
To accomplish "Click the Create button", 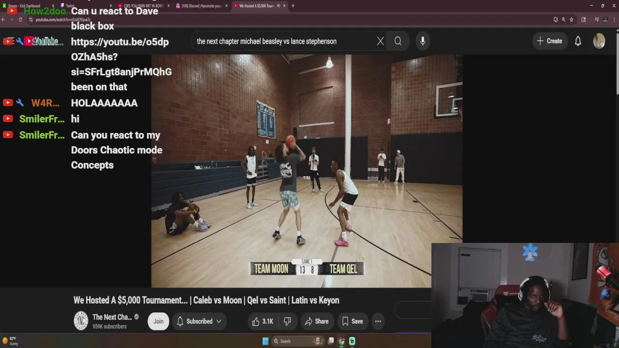I will (x=549, y=41).
